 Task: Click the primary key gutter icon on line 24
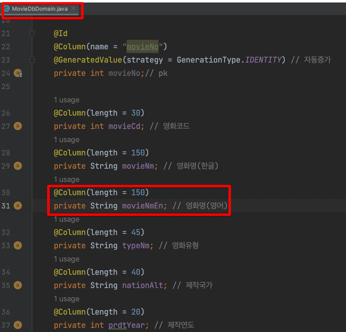pos(18,73)
